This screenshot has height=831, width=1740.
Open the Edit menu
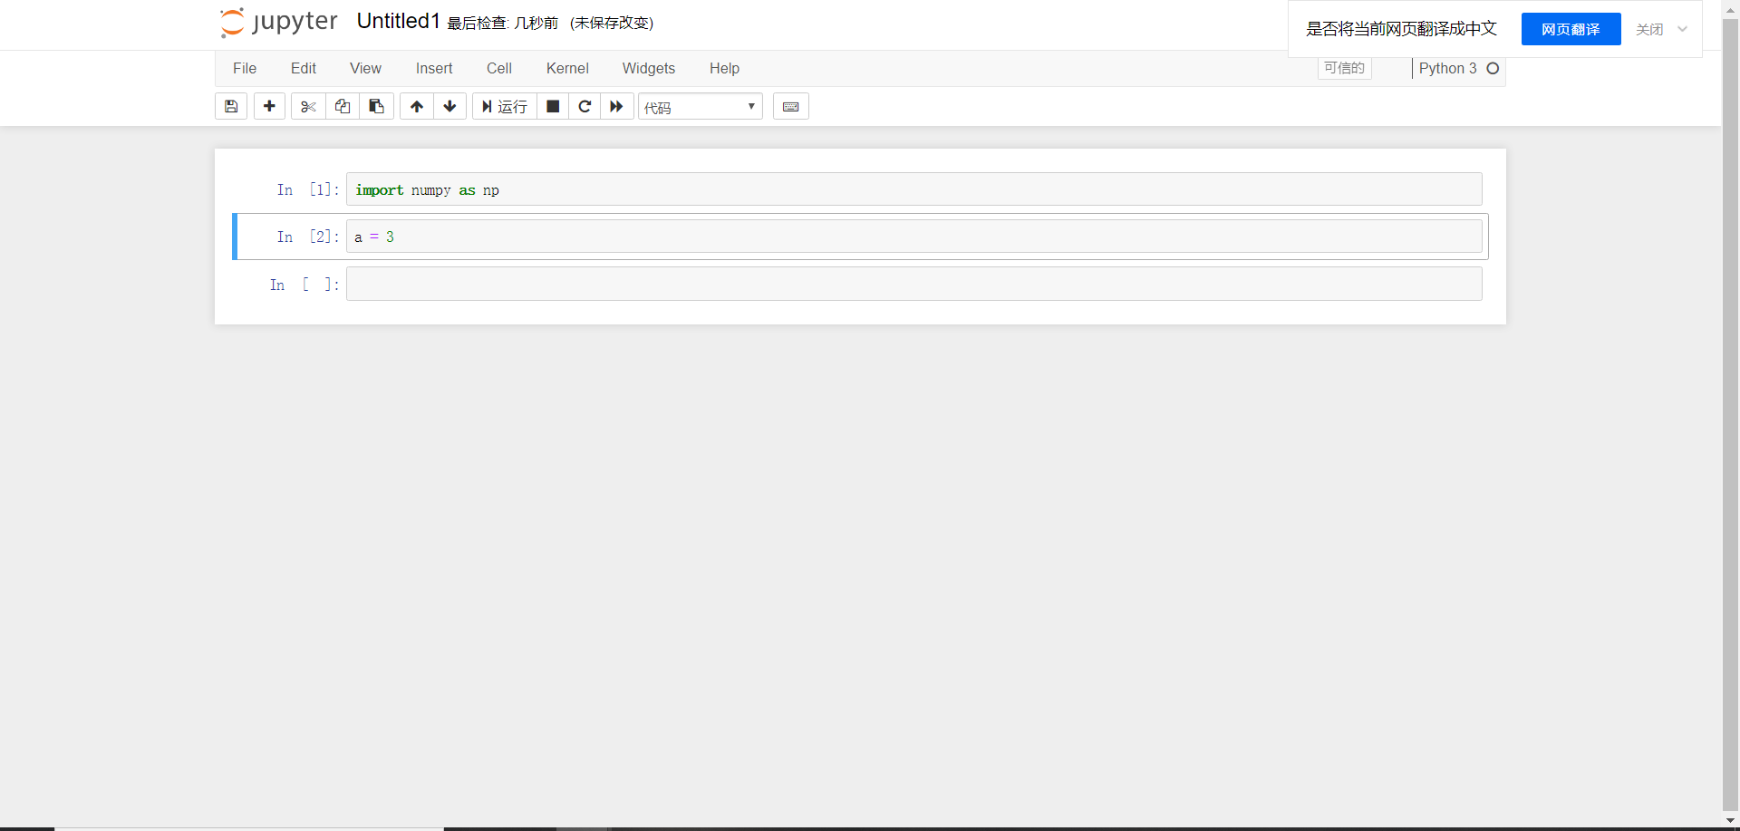tap(304, 69)
